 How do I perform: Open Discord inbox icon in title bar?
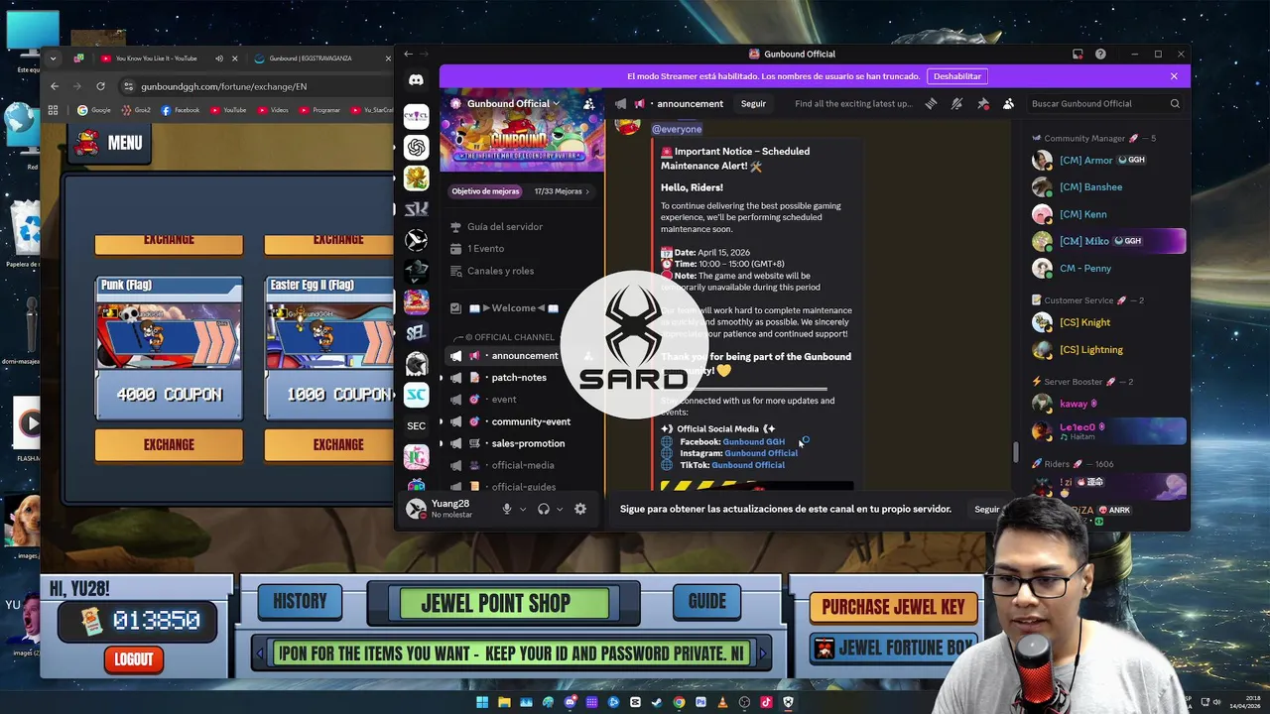tap(1078, 54)
